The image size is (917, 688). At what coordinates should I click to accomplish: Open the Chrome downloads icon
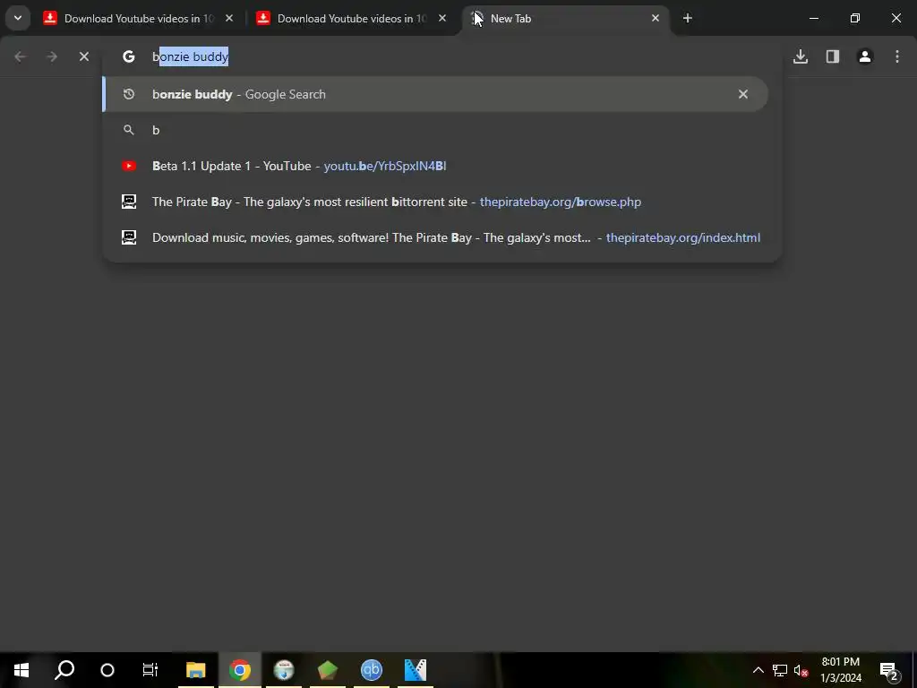(x=801, y=56)
